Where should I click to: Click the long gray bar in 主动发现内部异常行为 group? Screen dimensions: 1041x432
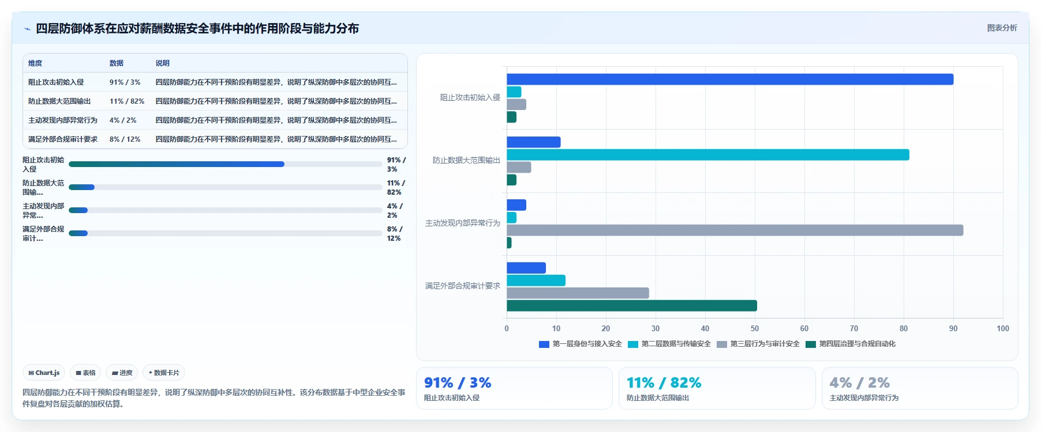pyautogui.click(x=735, y=230)
